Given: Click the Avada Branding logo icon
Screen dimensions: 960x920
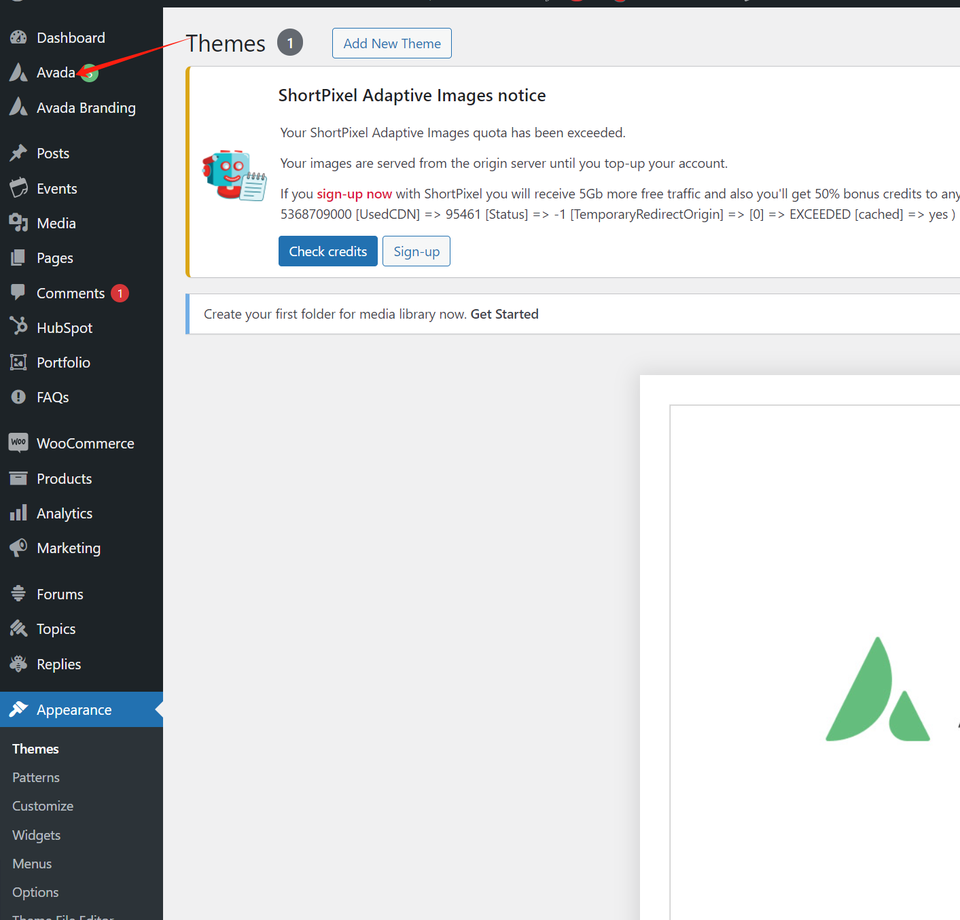Looking at the screenshot, I should 18,107.
